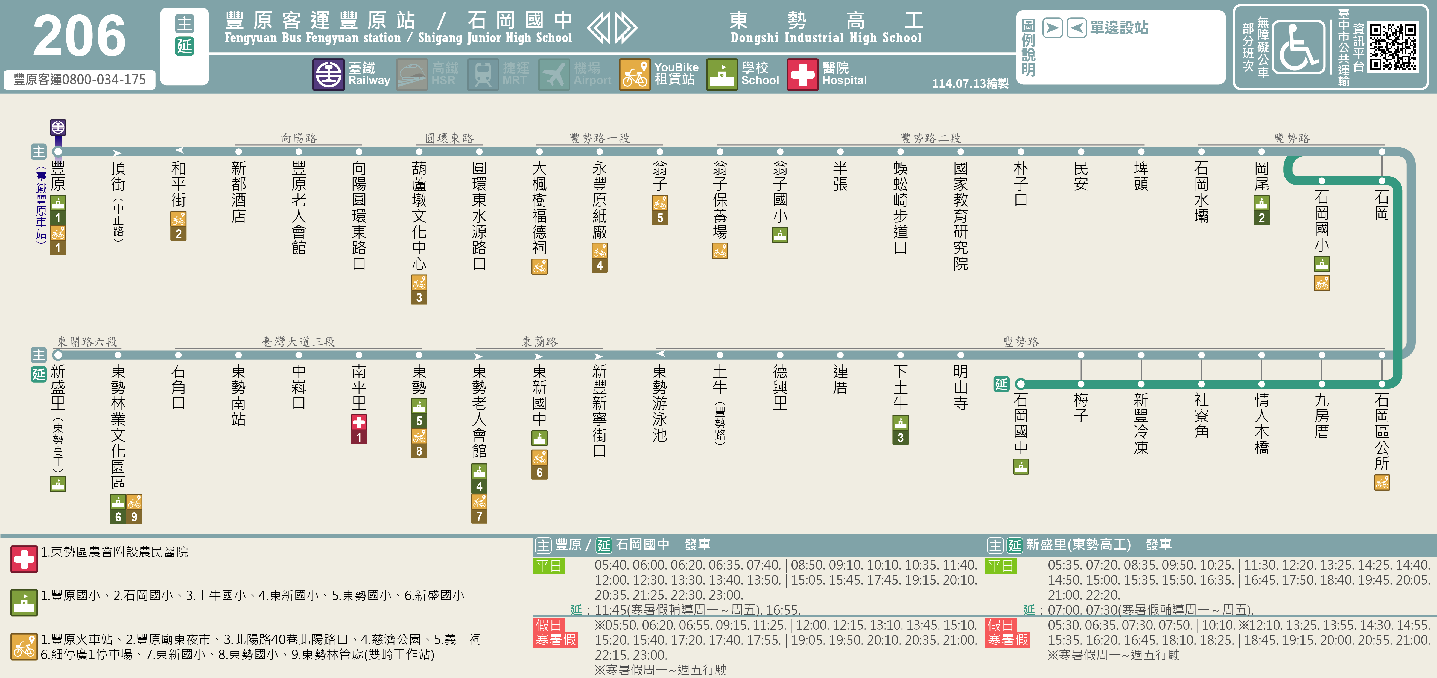
Task: Click the YouBike icon under 石岡區公所
Action: click(x=1382, y=482)
